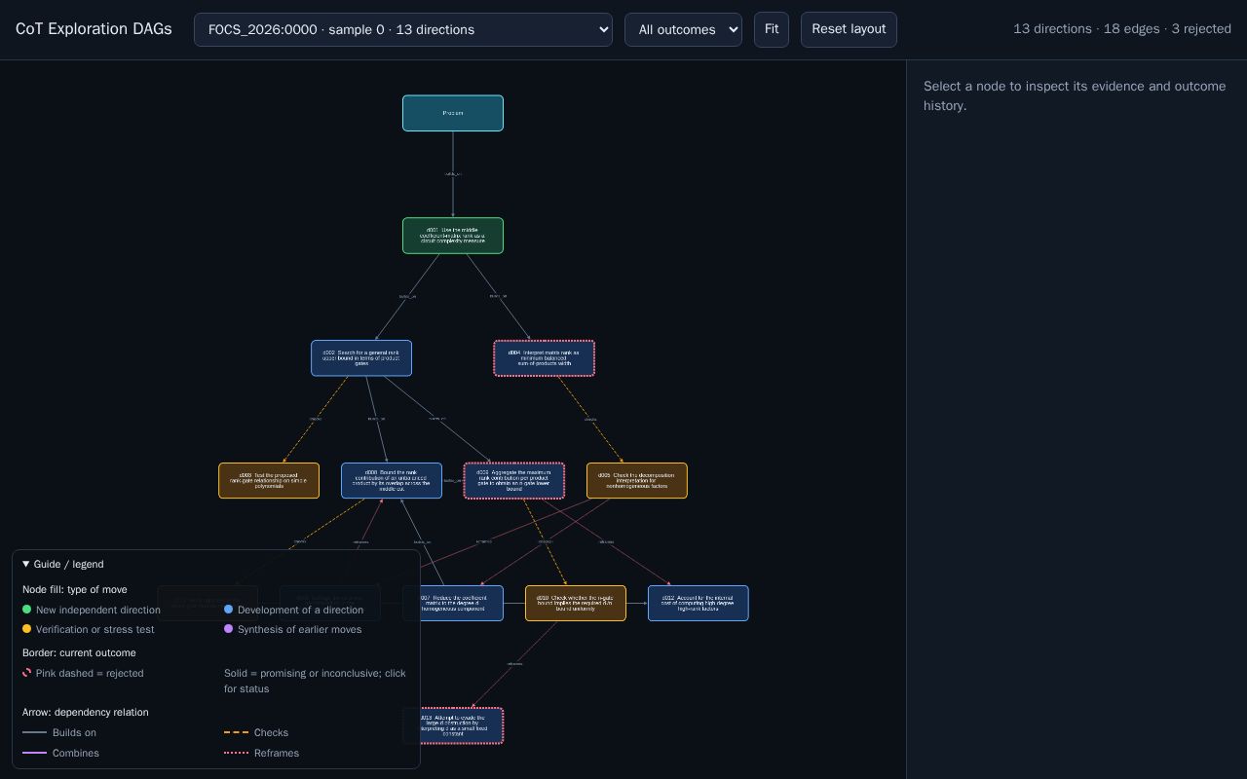The image size is (1247, 779).
Task: Open node d007 reduce the coefficient matrix
Action: click(x=462, y=604)
